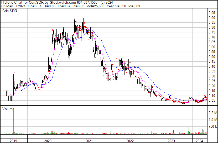
Task: Click 'Stockwatch.com' in the chart title
Action: coord(63,2)
